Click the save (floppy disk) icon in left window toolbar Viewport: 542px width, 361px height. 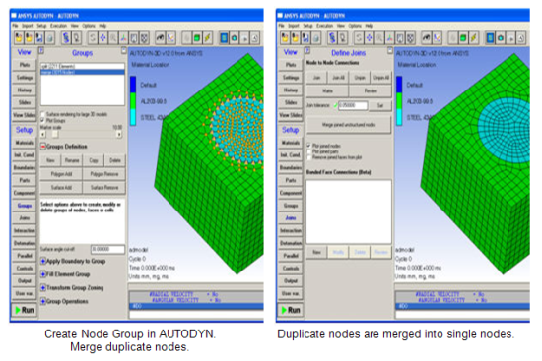coord(39,38)
